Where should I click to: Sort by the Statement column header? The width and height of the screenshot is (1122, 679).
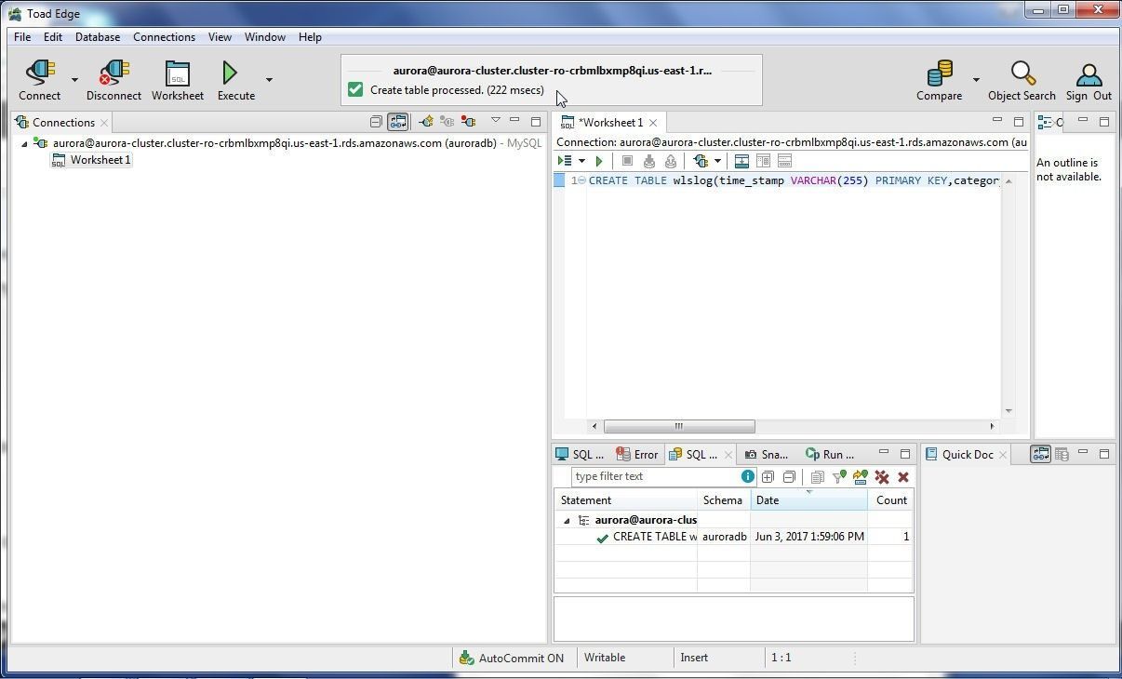626,500
